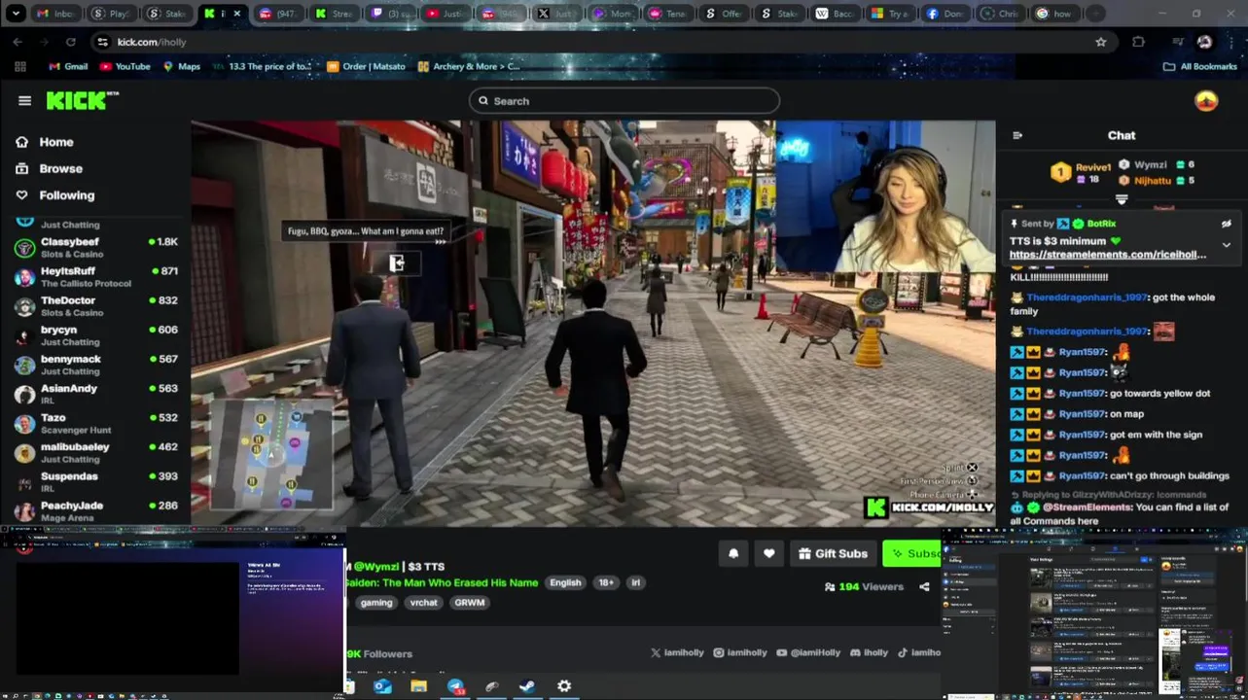Image resolution: width=1248 pixels, height=700 pixels.
Task: Click the irl tag
Action: tap(635, 582)
